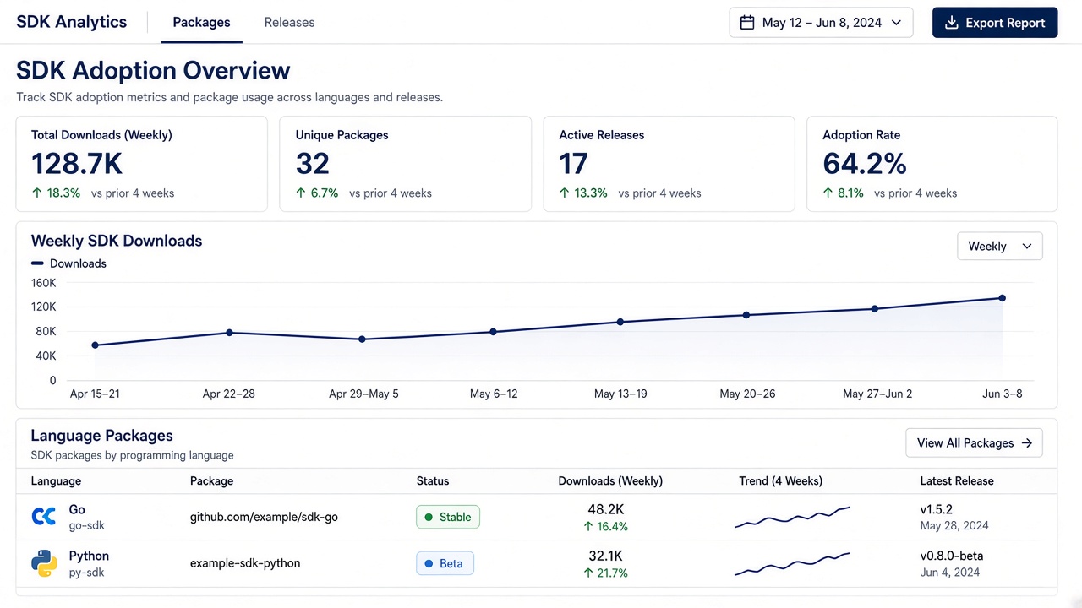Click the v1.5.2 latest release text
This screenshot has width=1082, height=608.
point(937,509)
